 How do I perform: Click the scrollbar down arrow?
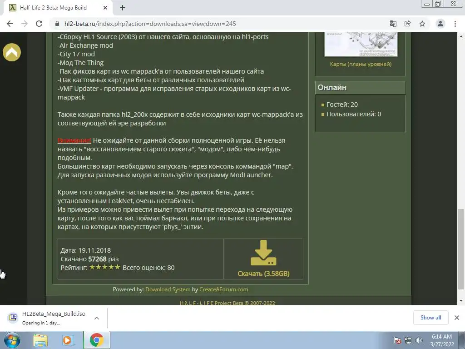click(461, 301)
